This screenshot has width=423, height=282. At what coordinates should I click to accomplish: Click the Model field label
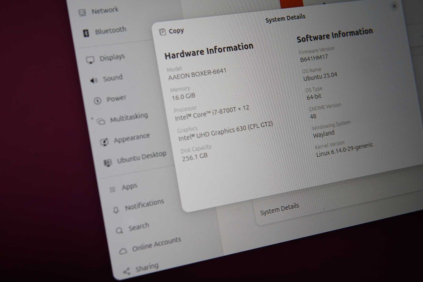click(x=174, y=69)
